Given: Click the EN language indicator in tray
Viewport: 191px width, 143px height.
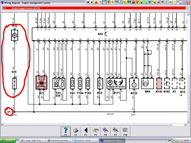Looking at the screenshot, I should click(170, 140).
